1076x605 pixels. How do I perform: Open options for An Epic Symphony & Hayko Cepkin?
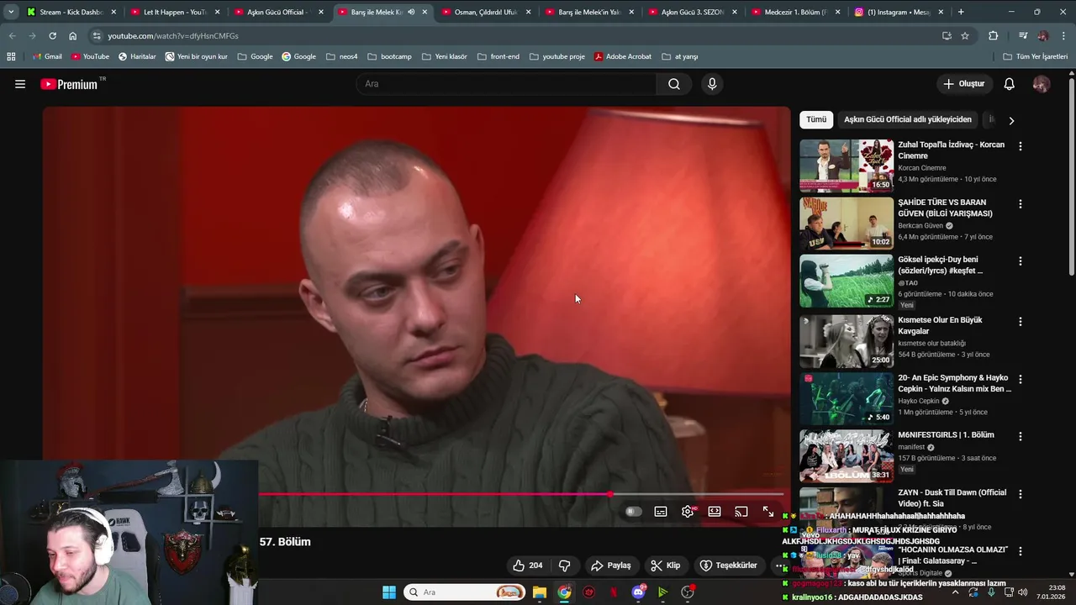click(x=1021, y=379)
